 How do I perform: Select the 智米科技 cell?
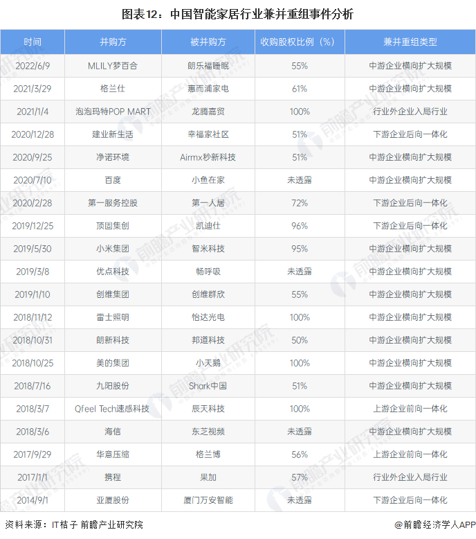(x=208, y=249)
